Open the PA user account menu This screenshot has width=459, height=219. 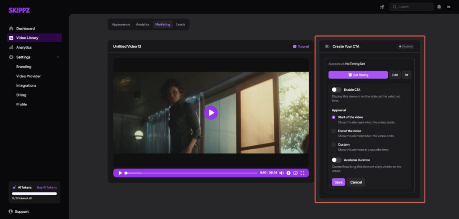pyautogui.click(x=448, y=7)
